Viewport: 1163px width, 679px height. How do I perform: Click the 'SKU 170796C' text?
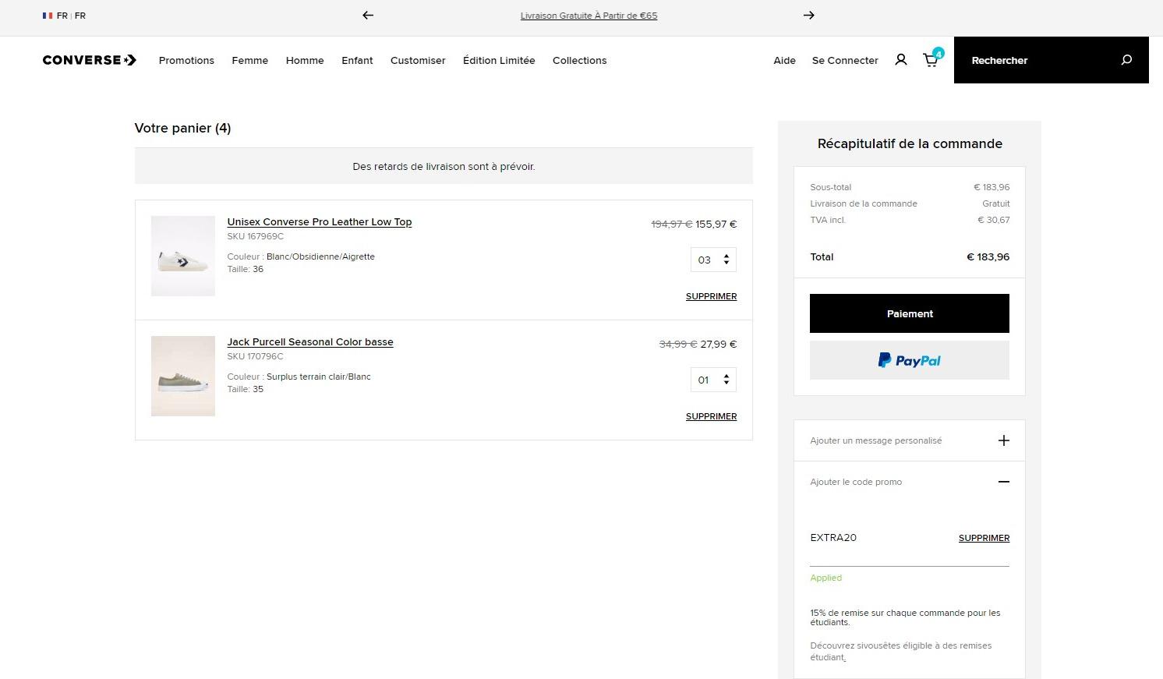256,356
